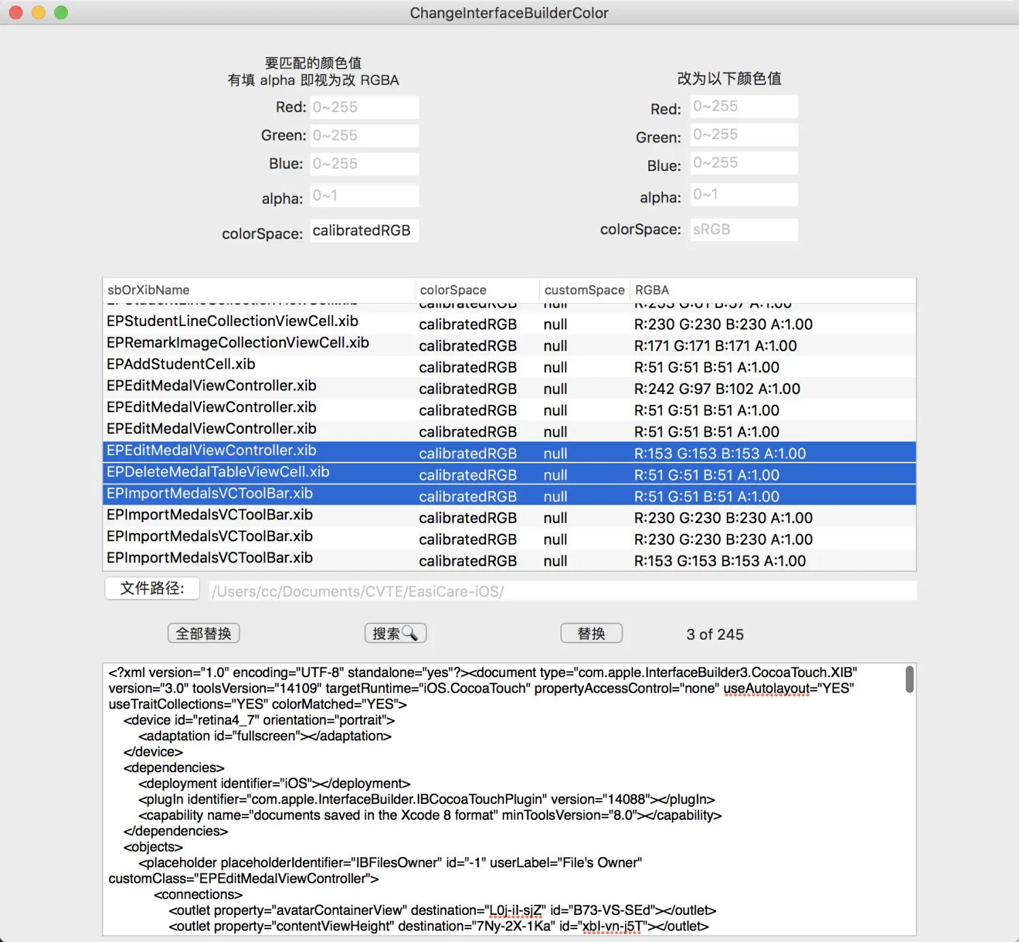Sort by customSpace column header
Viewport: 1019px width, 942px height.
coord(584,290)
